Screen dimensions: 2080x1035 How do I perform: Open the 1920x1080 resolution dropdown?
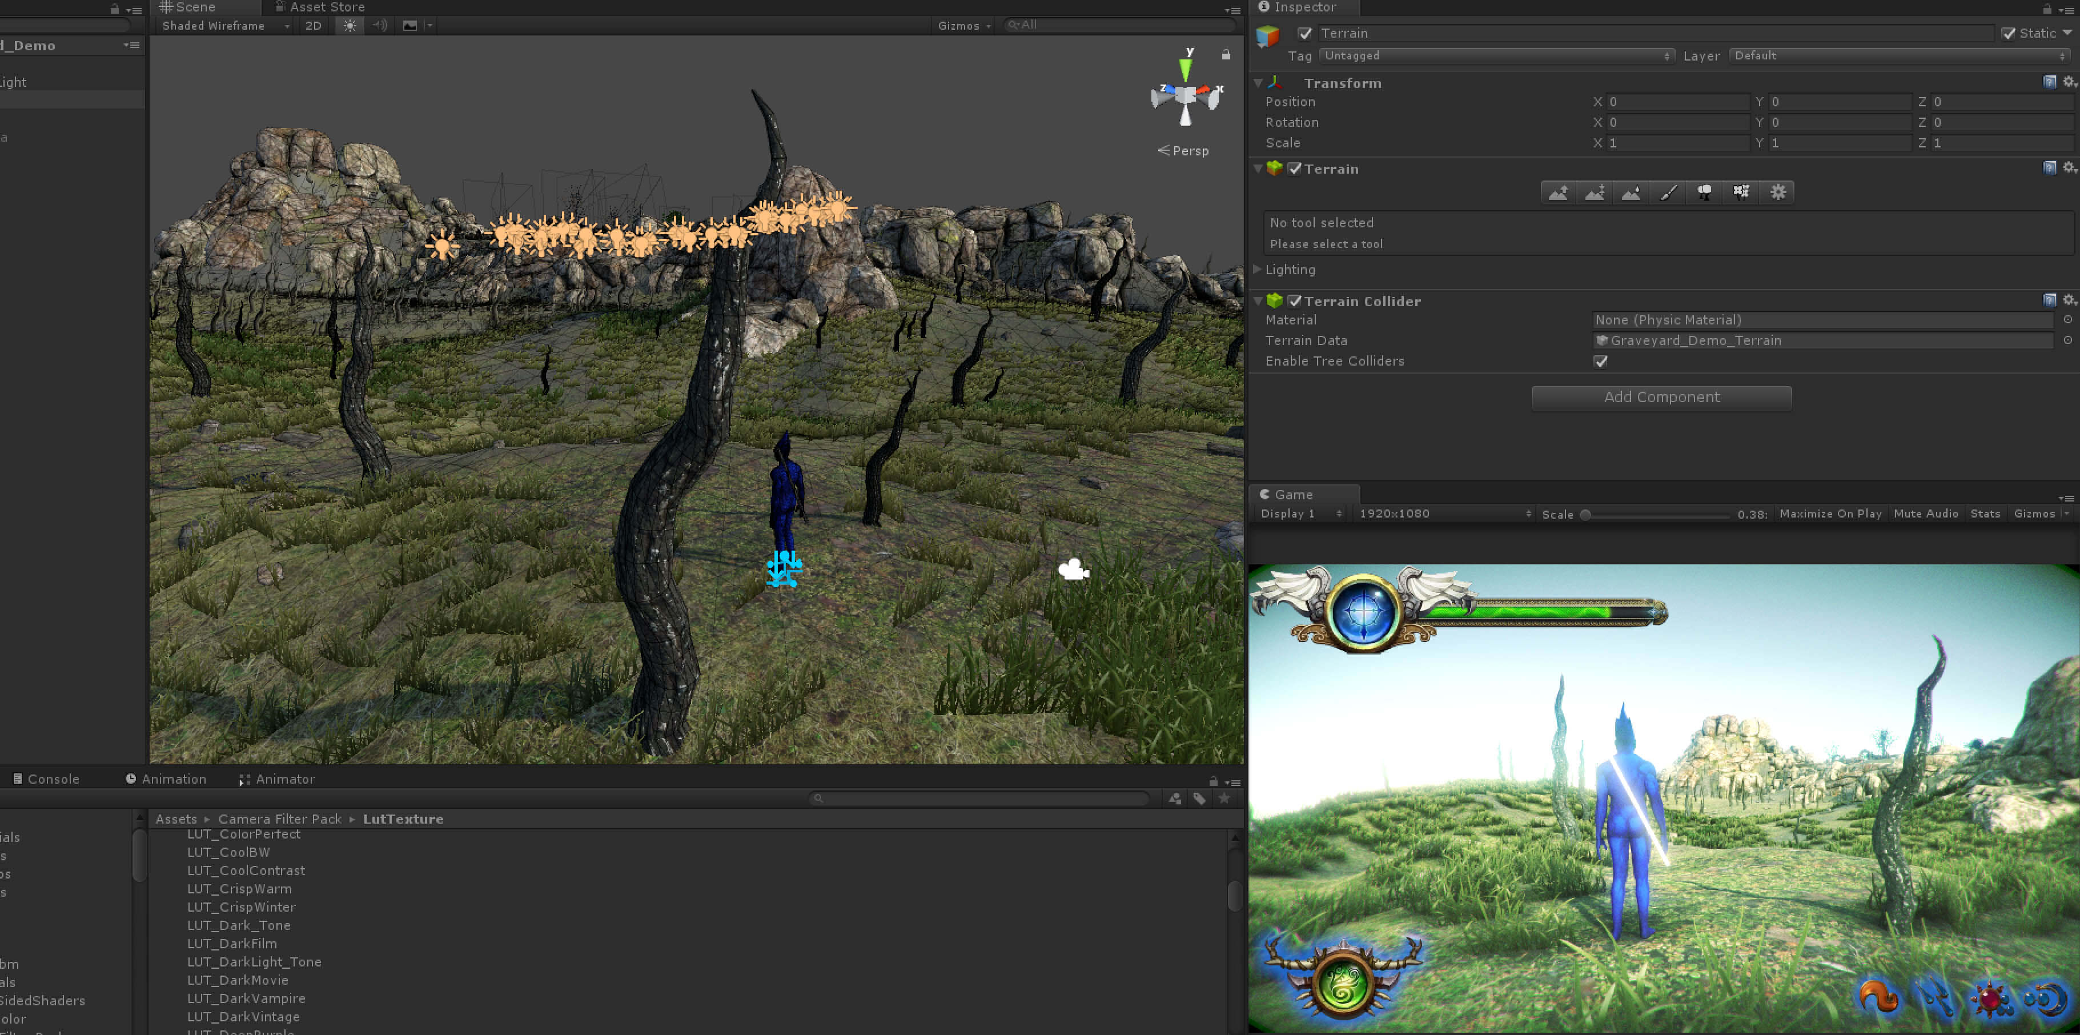click(1444, 514)
